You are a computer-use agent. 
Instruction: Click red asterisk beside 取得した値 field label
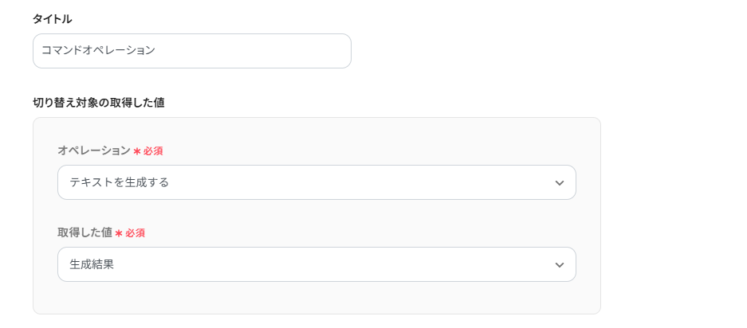click(x=119, y=233)
